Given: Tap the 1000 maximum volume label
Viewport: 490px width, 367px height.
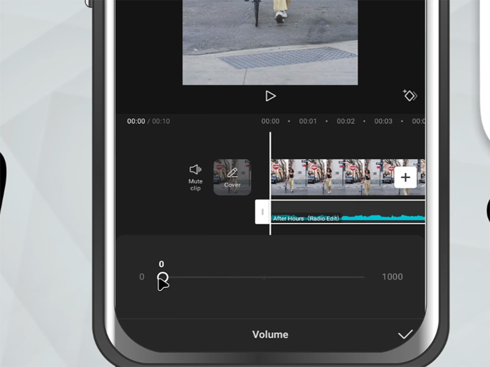Looking at the screenshot, I should (x=393, y=276).
